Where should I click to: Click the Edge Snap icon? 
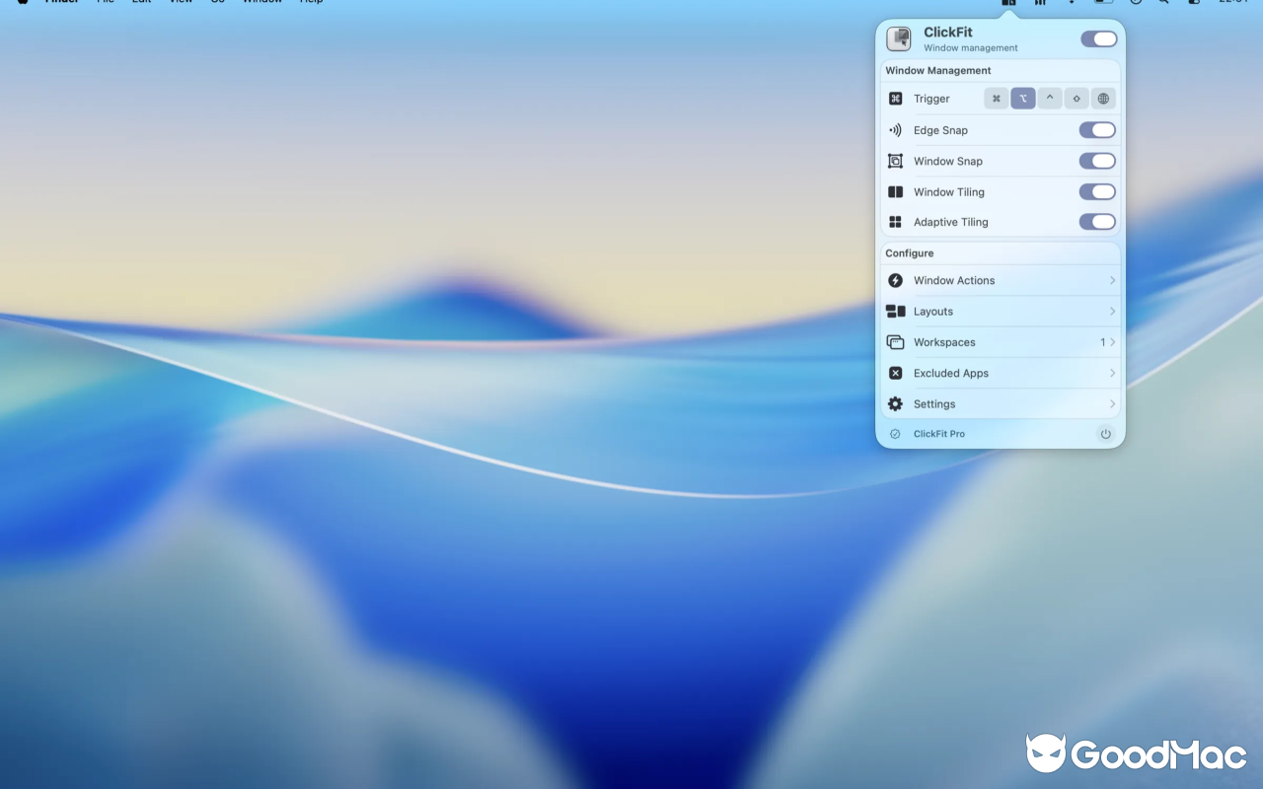point(895,130)
